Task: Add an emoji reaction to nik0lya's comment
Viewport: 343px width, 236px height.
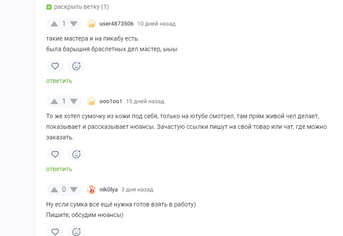Action: click(76, 232)
